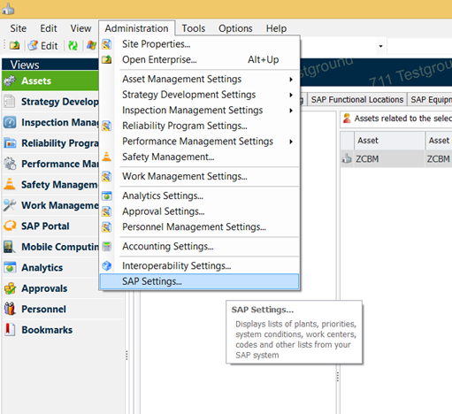Click the Analytics chart icon in sidebar
The height and width of the screenshot is (414, 452).
point(10,267)
